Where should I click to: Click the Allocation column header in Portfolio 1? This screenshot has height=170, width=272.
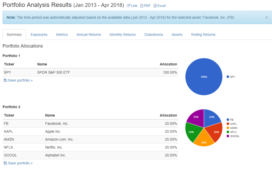pos(168,64)
